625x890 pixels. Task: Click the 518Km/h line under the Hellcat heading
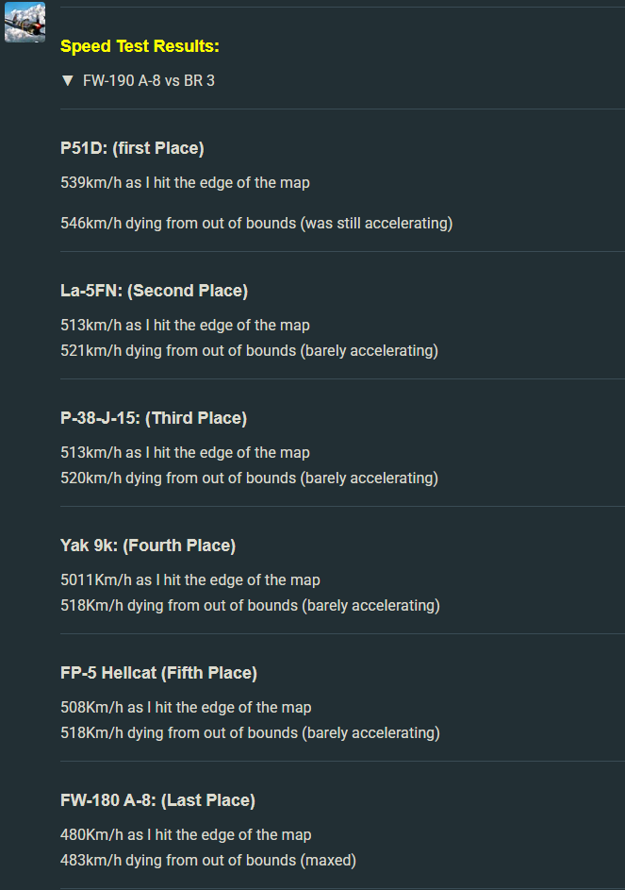(x=250, y=732)
